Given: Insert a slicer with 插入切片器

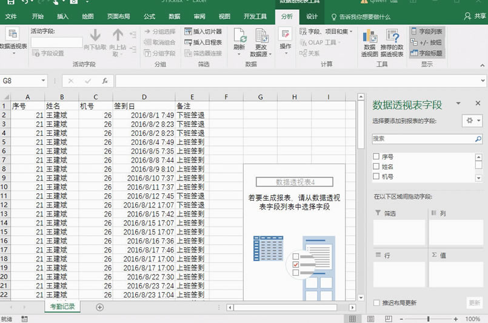Looking at the screenshot, I should [203, 32].
